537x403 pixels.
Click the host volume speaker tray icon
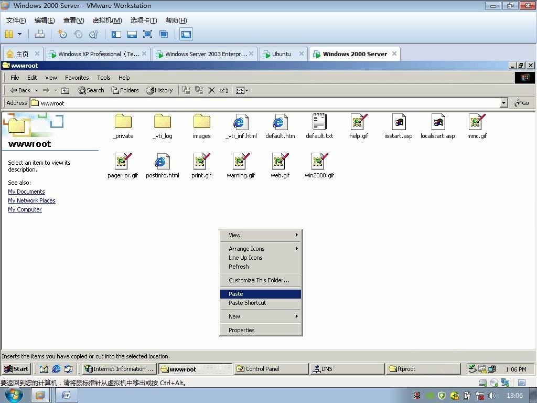coord(492,396)
